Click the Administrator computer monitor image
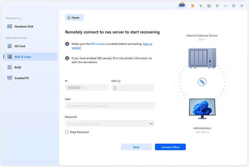 coord(202,109)
